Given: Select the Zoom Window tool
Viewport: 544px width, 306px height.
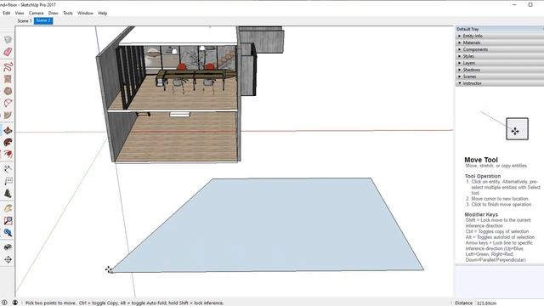Looking at the screenshot, I should (x=8, y=221).
